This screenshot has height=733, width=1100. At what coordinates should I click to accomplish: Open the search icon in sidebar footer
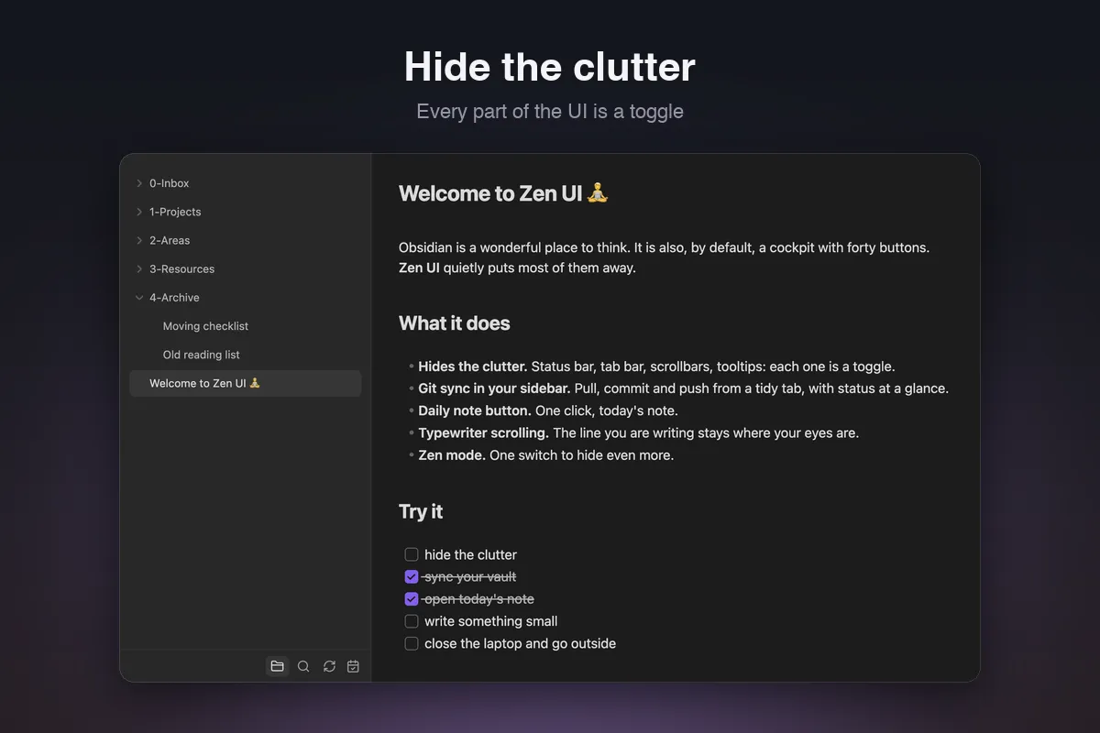tap(303, 666)
